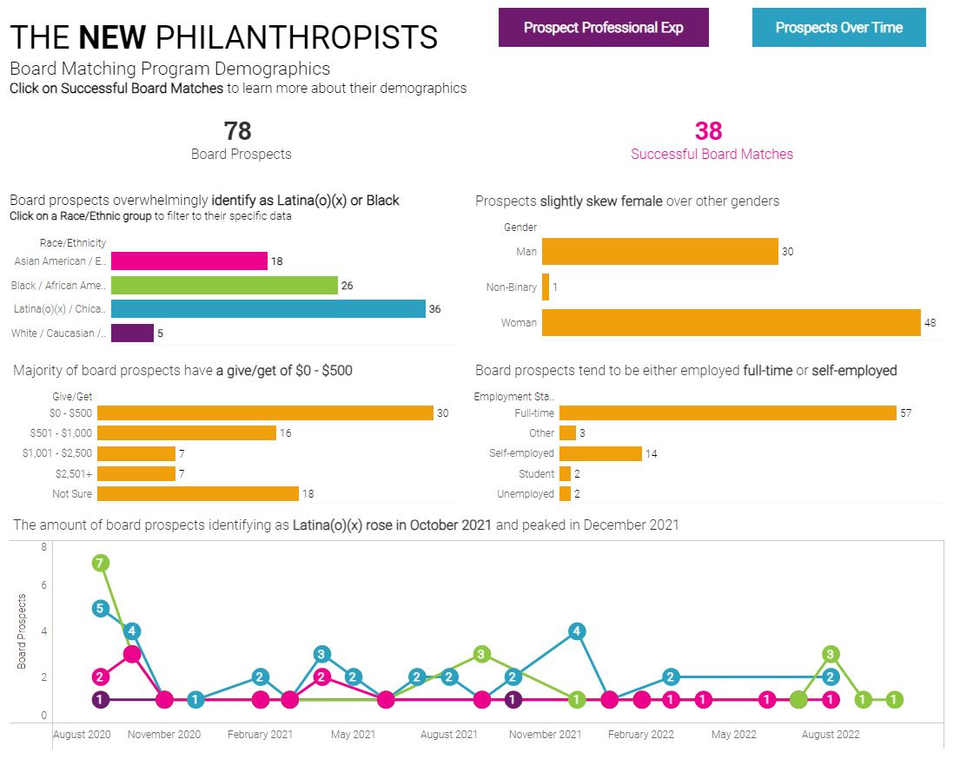Switch to the Prospects Over Time view
960x759 pixels.
838,27
